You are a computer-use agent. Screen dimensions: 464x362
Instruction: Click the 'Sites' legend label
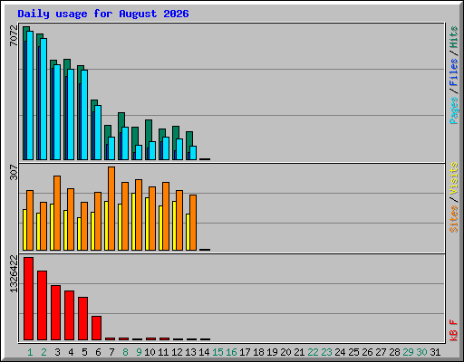pyautogui.click(x=453, y=219)
